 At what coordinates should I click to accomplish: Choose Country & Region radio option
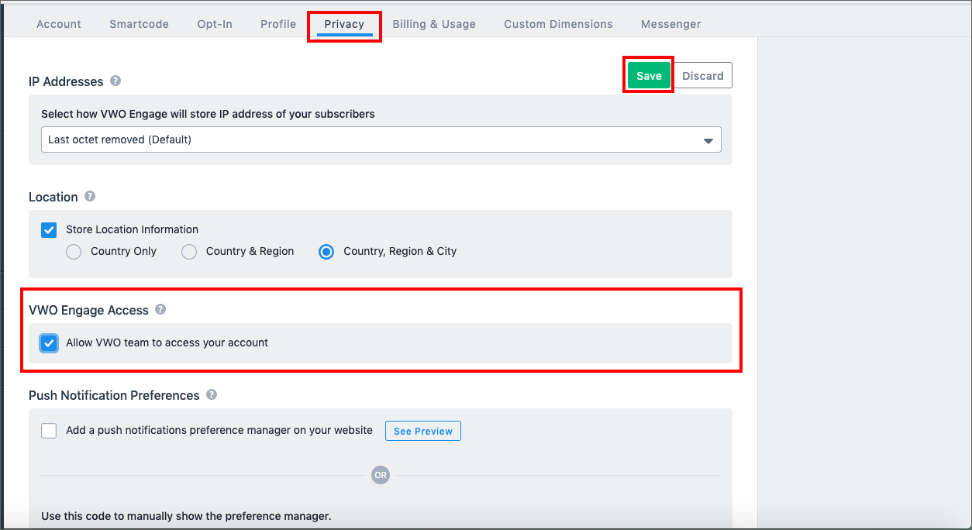pos(189,252)
